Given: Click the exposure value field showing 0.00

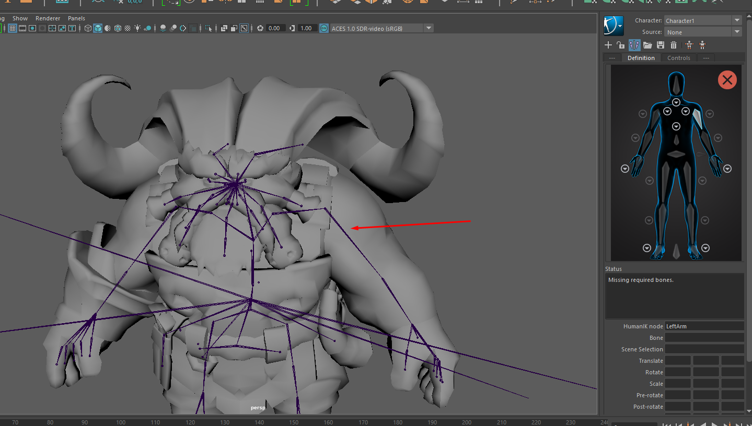Looking at the screenshot, I should click(x=275, y=28).
